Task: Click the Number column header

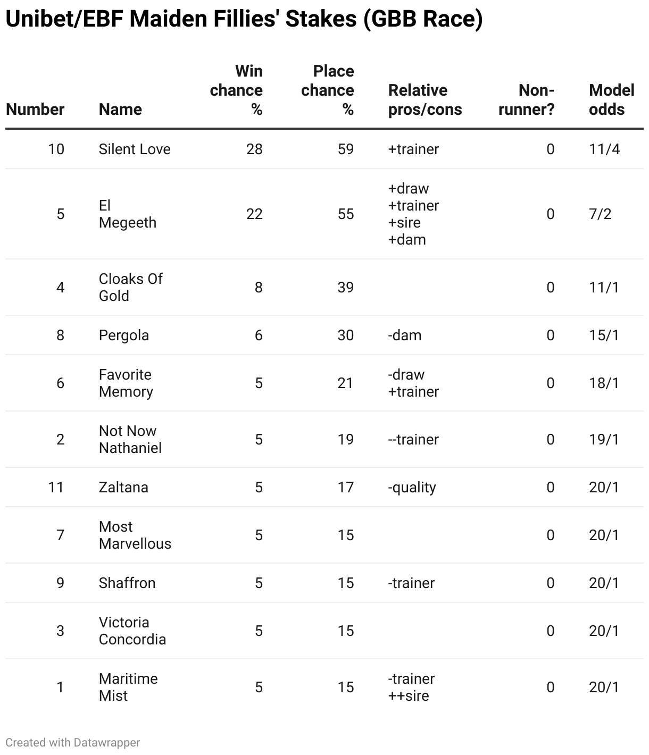Action: [35, 109]
